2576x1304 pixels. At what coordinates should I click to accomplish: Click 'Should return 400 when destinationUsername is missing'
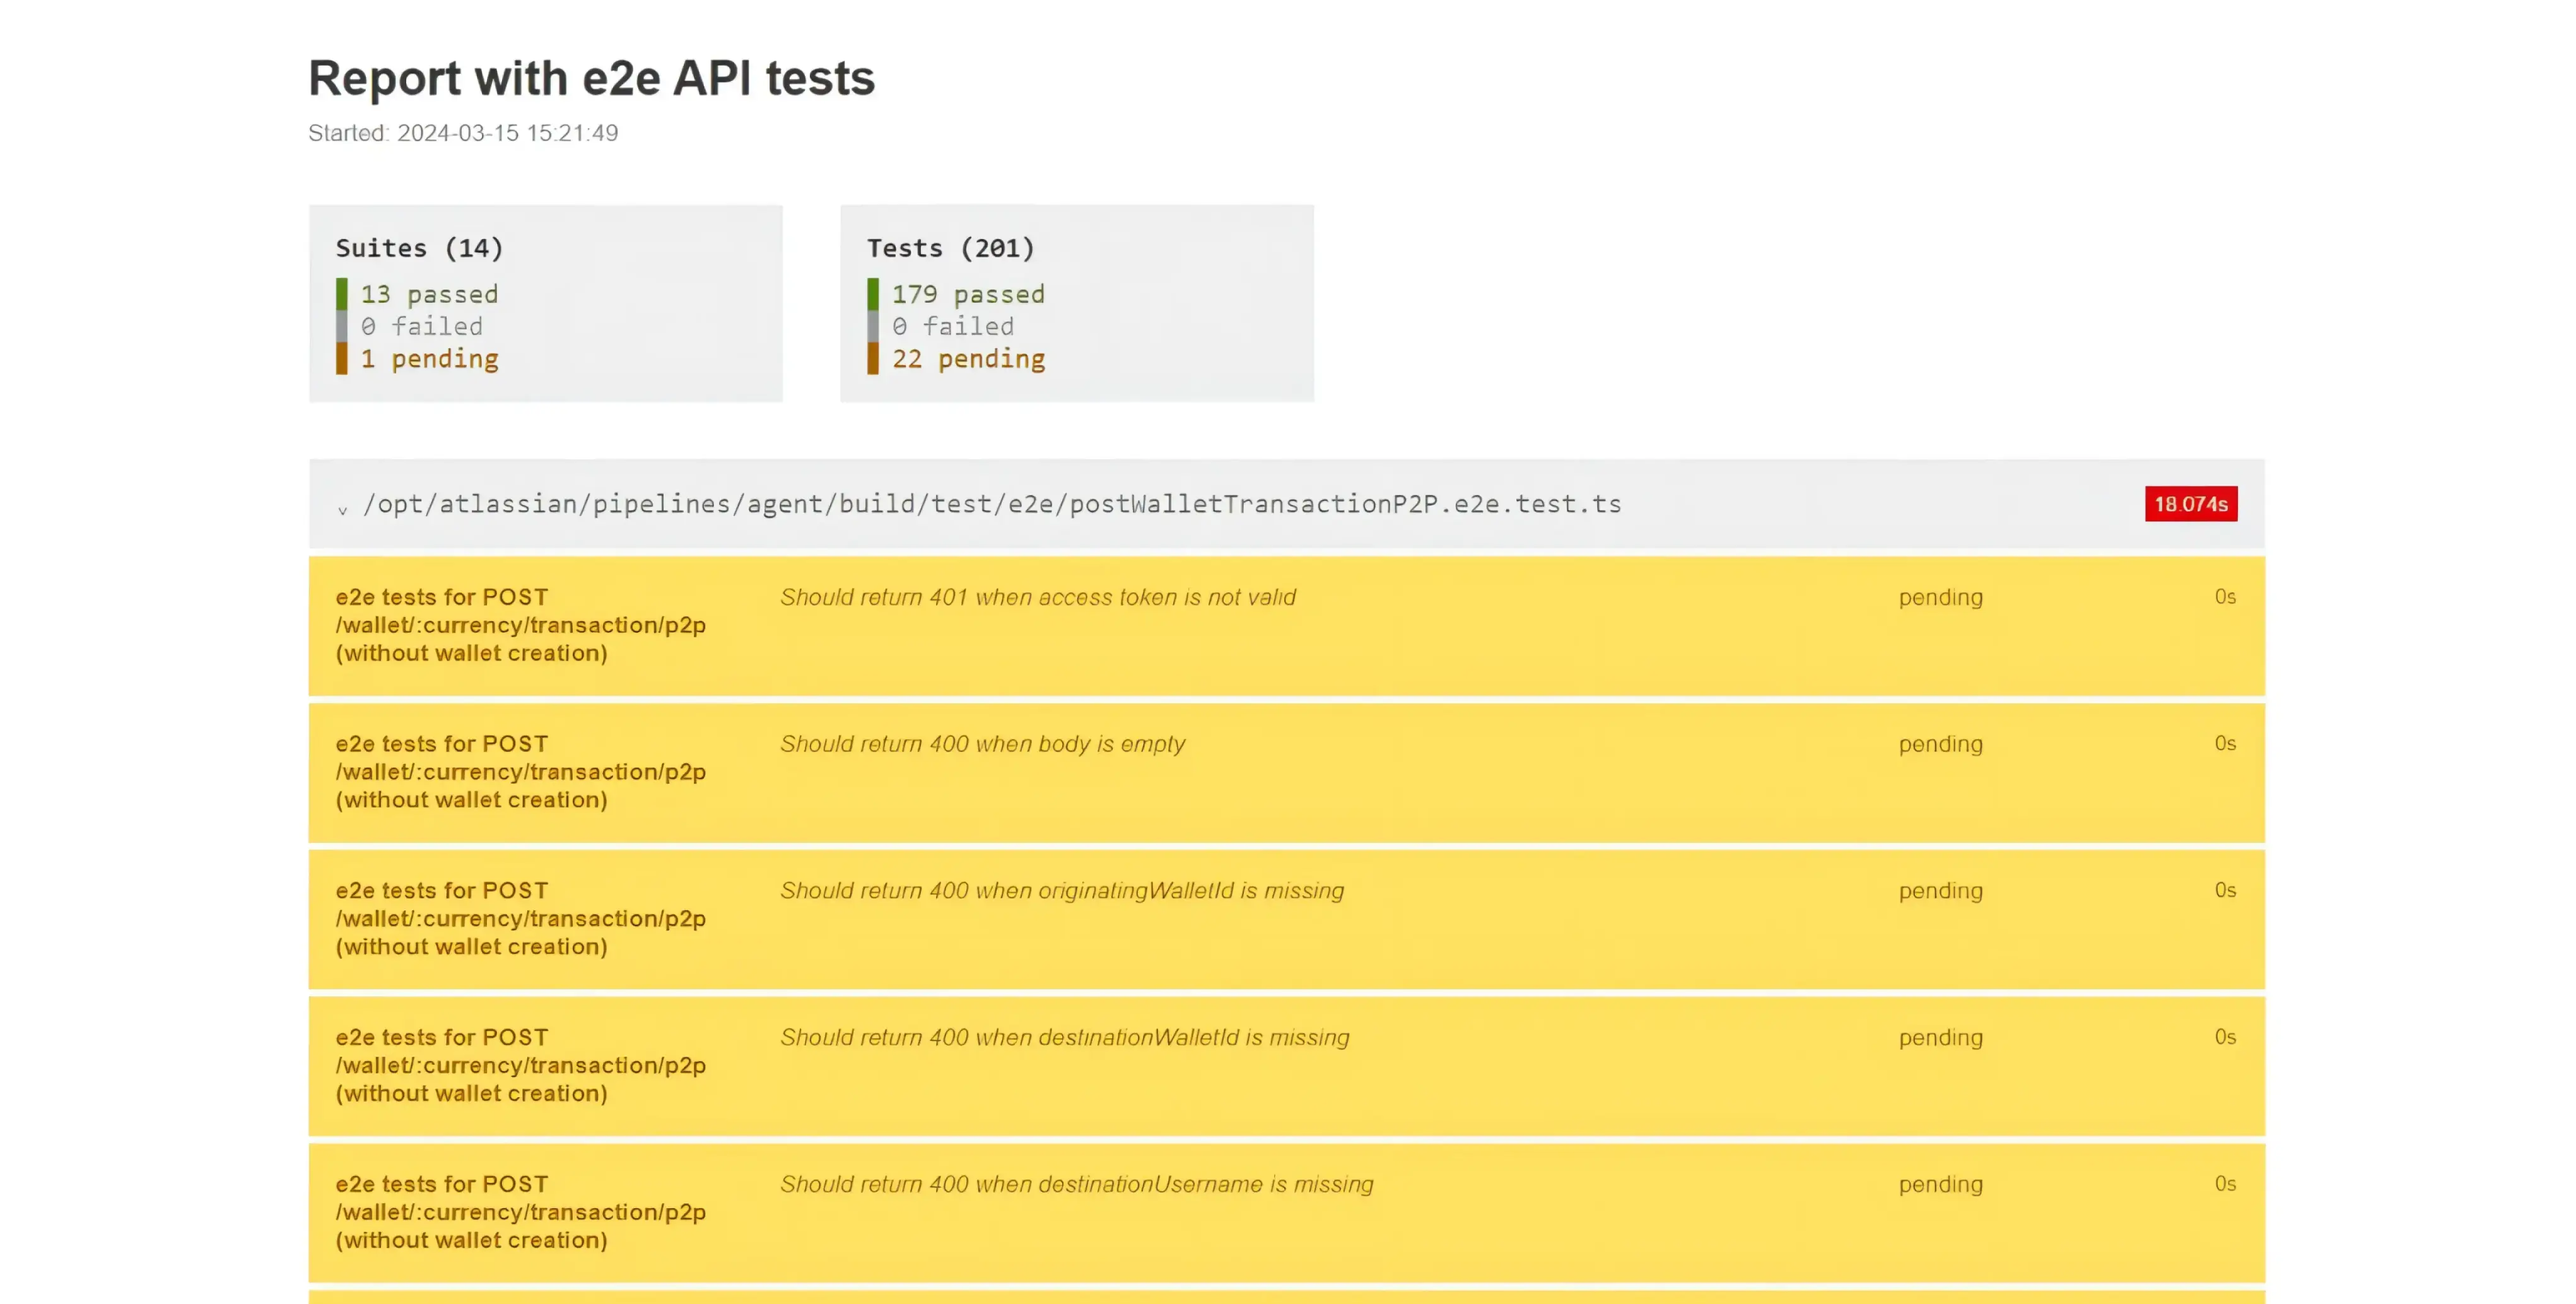[x=1076, y=1185]
